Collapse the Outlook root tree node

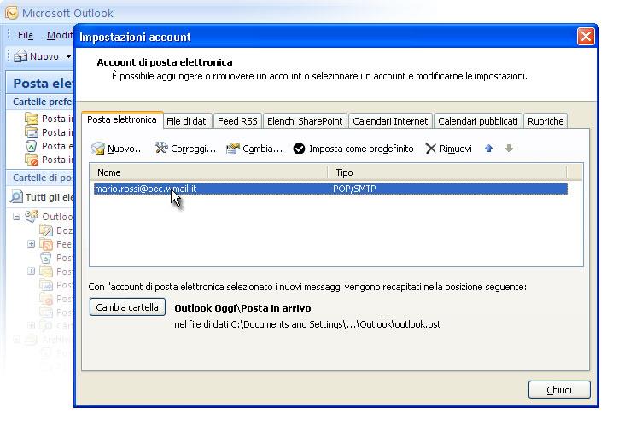click(x=16, y=217)
